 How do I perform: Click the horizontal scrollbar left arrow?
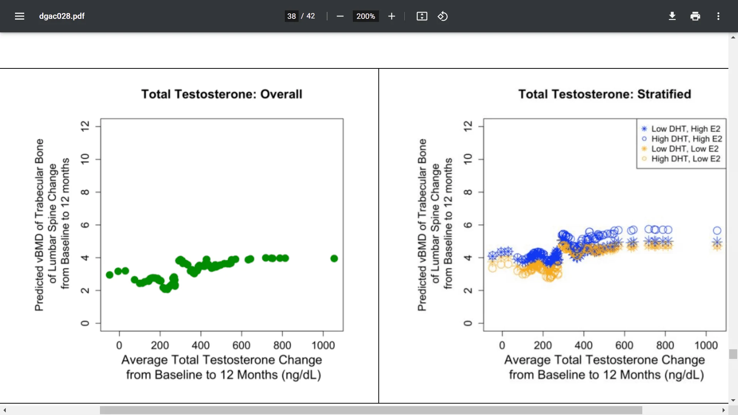pos(4,410)
